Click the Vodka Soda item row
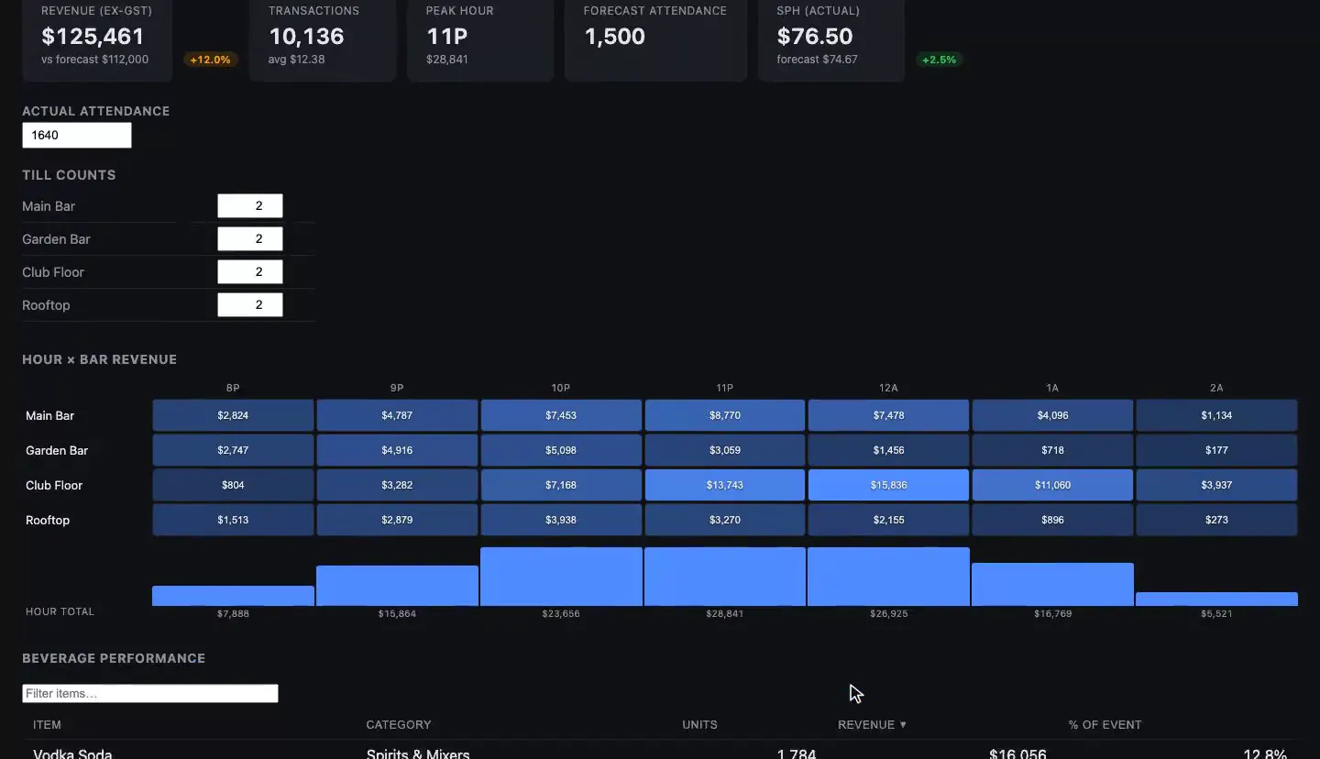 pos(660,752)
